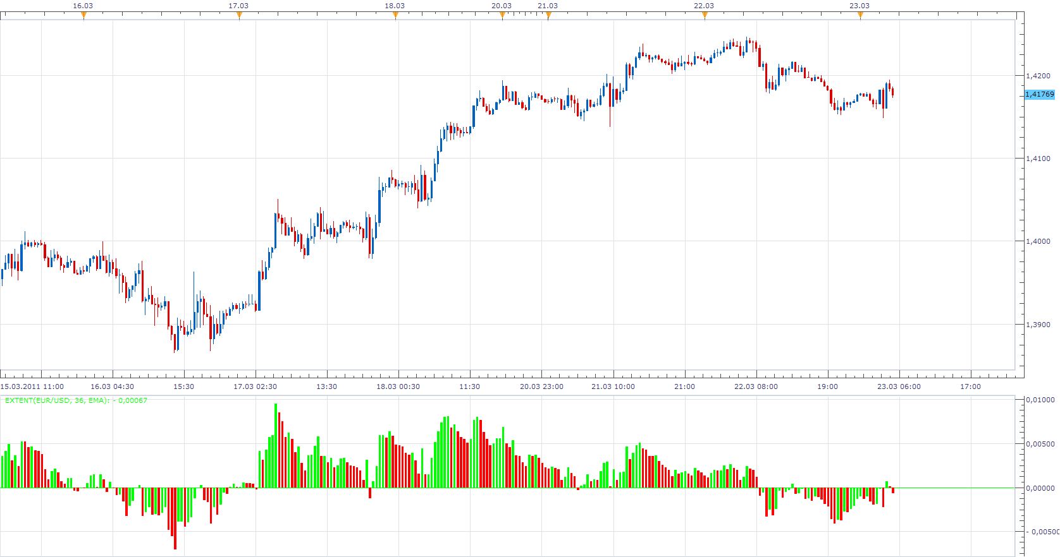Click the time label 17.03 02:30
Viewport: 1060px width, 557px height.
tap(255, 386)
